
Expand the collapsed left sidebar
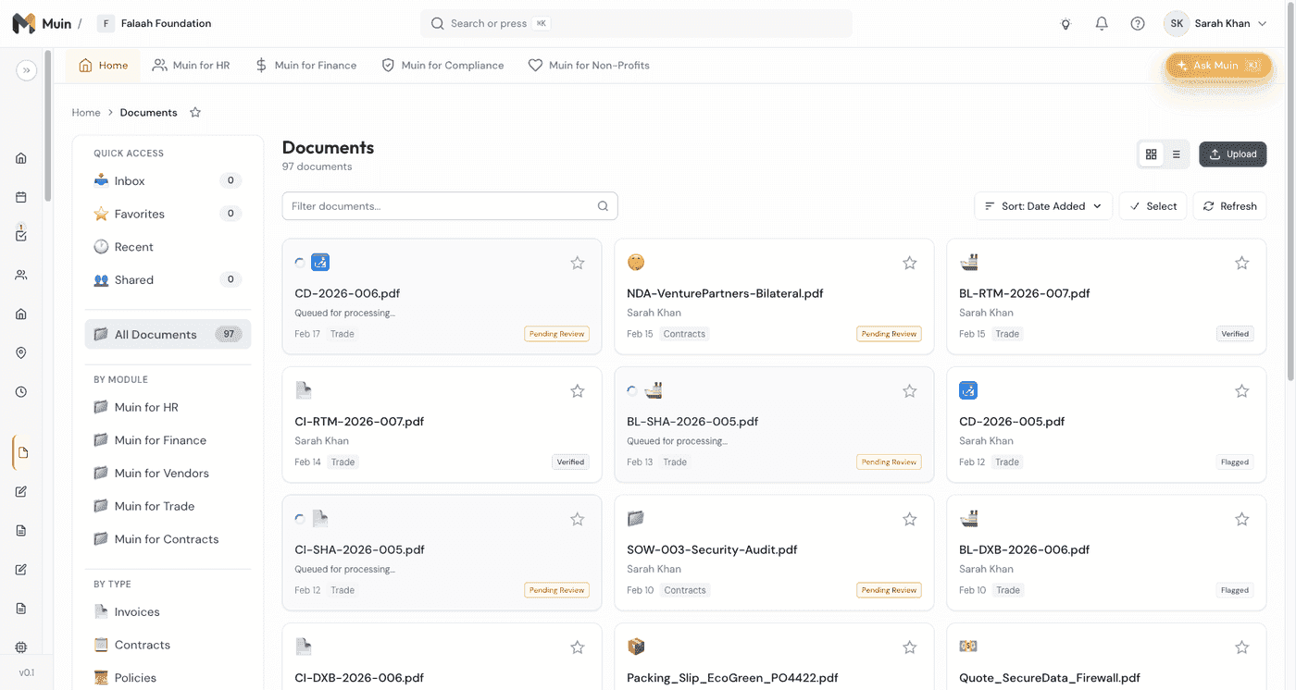[x=26, y=70]
